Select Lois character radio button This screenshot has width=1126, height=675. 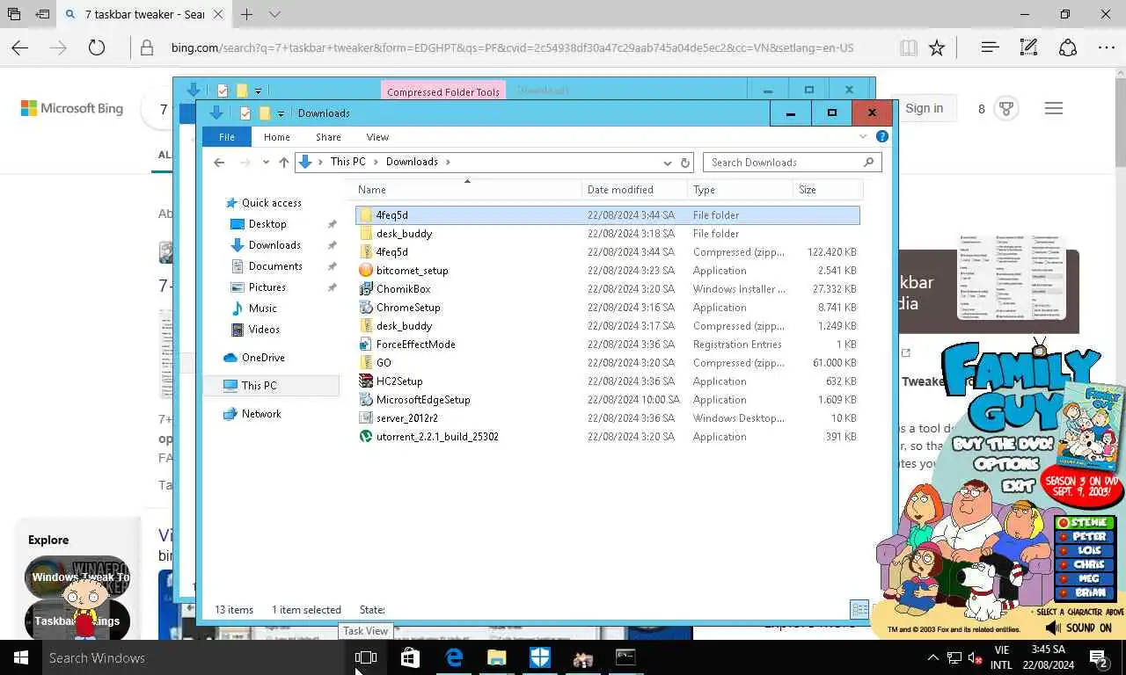click(x=1064, y=551)
